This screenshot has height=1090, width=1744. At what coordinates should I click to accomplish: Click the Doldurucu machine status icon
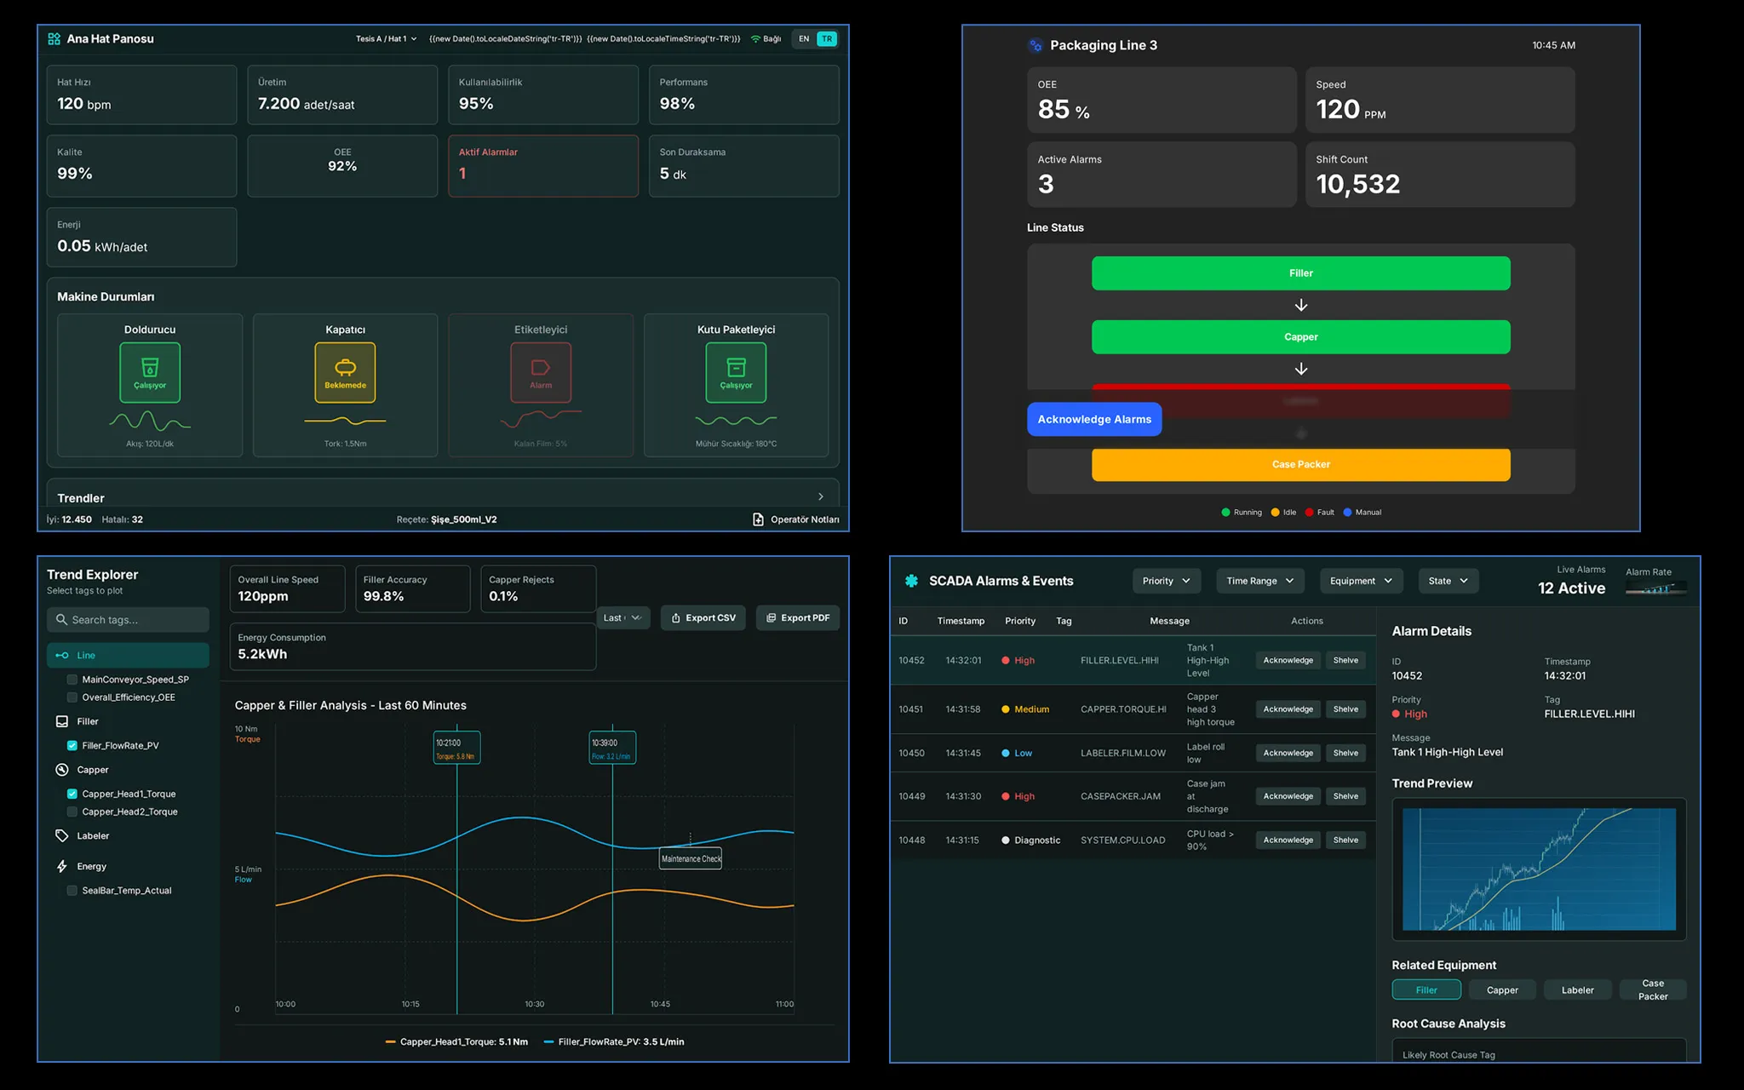coord(149,372)
